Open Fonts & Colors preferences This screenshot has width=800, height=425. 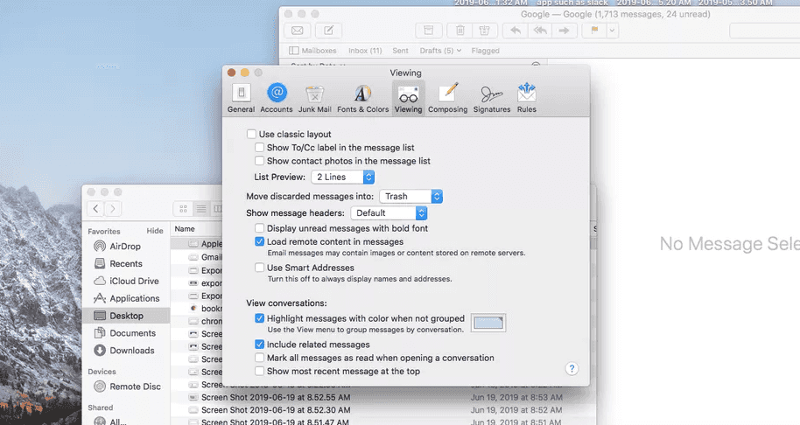(x=362, y=98)
